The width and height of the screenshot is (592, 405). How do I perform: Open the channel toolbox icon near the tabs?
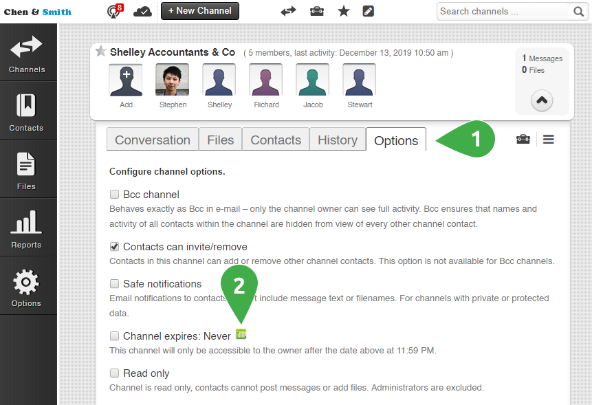(x=523, y=139)
